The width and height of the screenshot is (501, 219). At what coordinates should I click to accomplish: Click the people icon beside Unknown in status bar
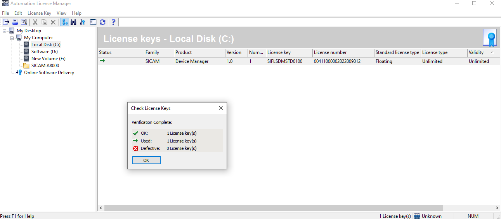click(417, 216)
